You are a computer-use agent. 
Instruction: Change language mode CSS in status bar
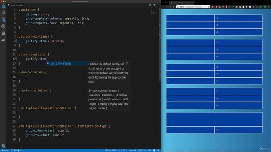click(x=149, y=150)
